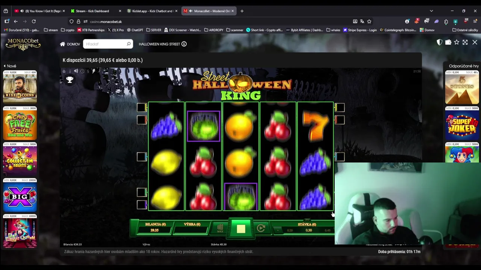Open browser extensions puzzle icon

446,21
